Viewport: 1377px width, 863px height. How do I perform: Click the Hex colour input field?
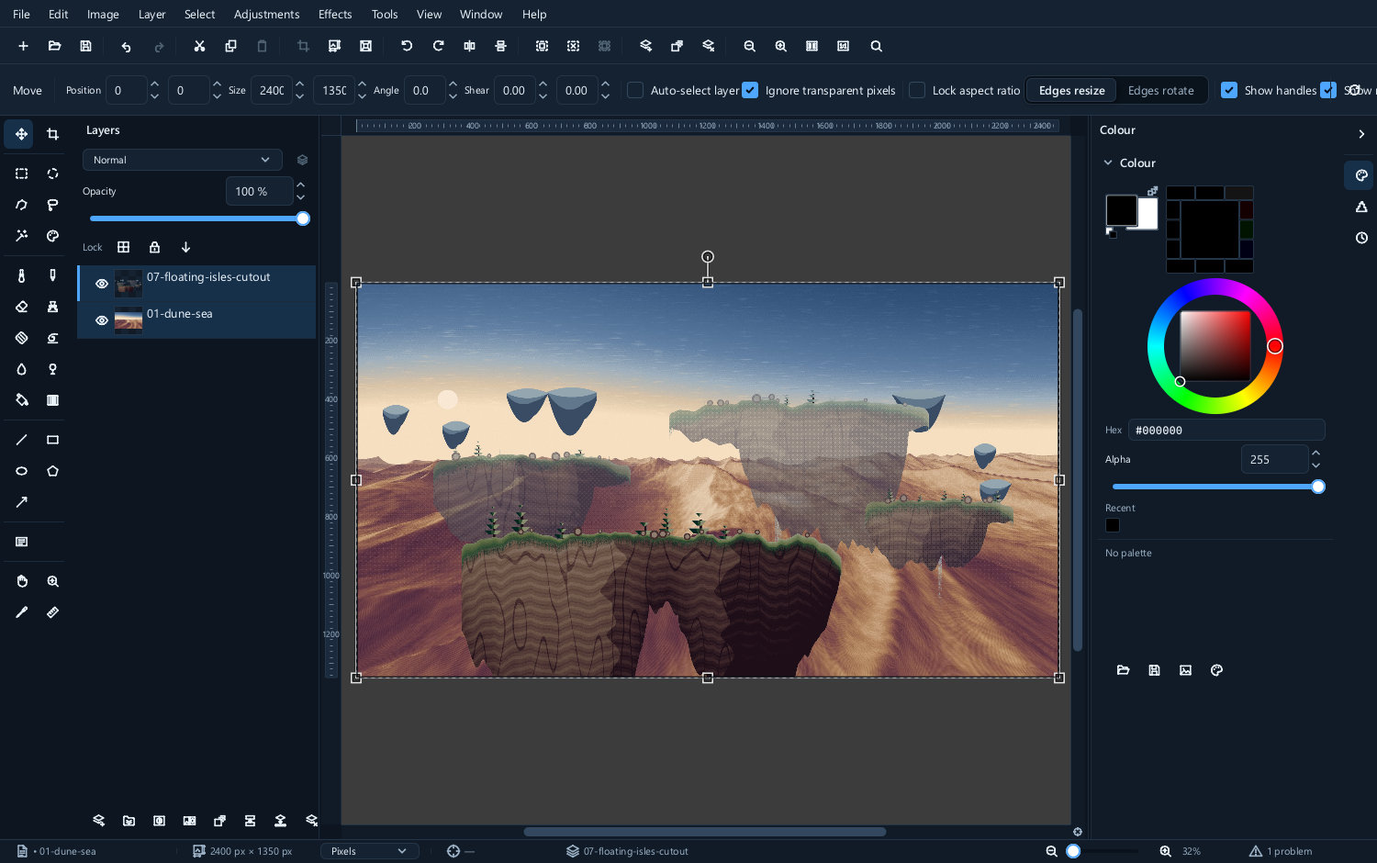[x=1226, y=430]
